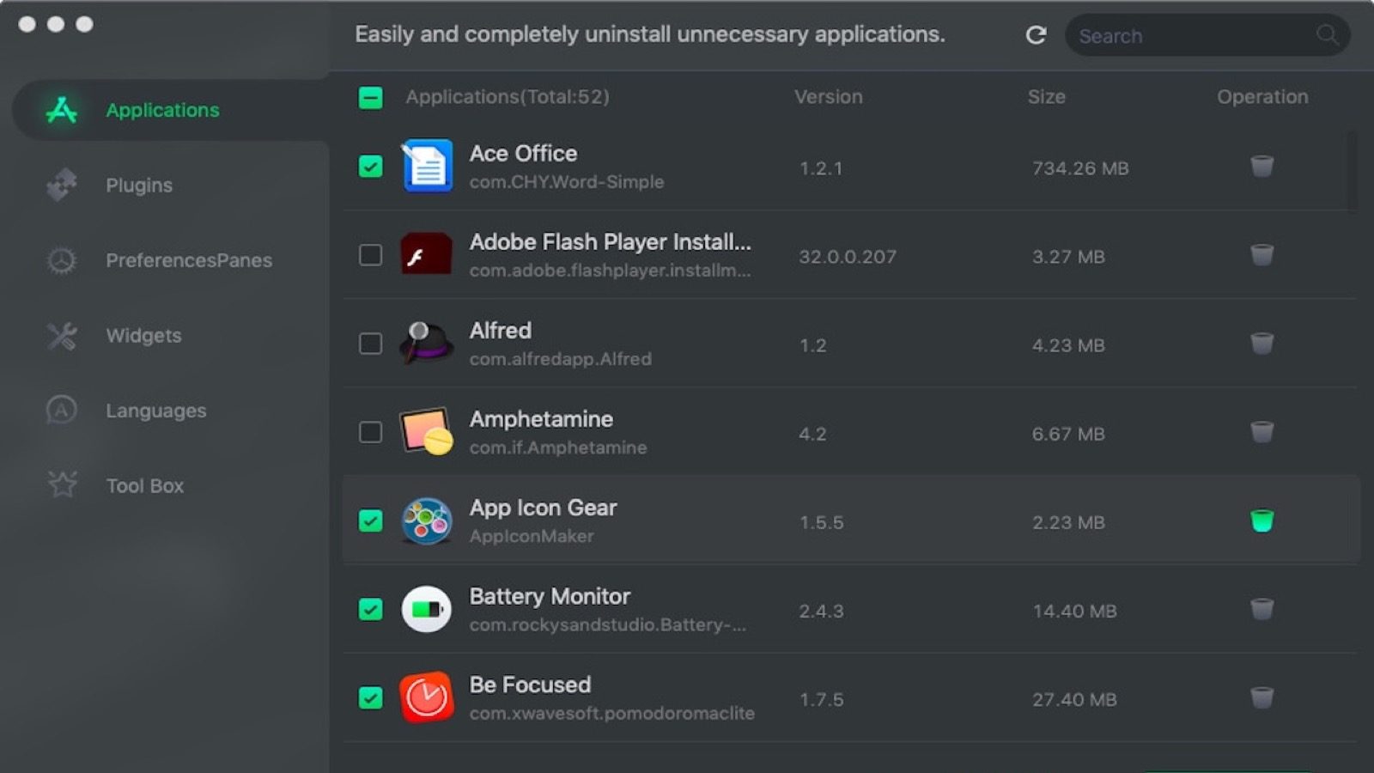Select the Battery Monitor name text
This screenshot has height=773, width=1374.
coord(550,596)
